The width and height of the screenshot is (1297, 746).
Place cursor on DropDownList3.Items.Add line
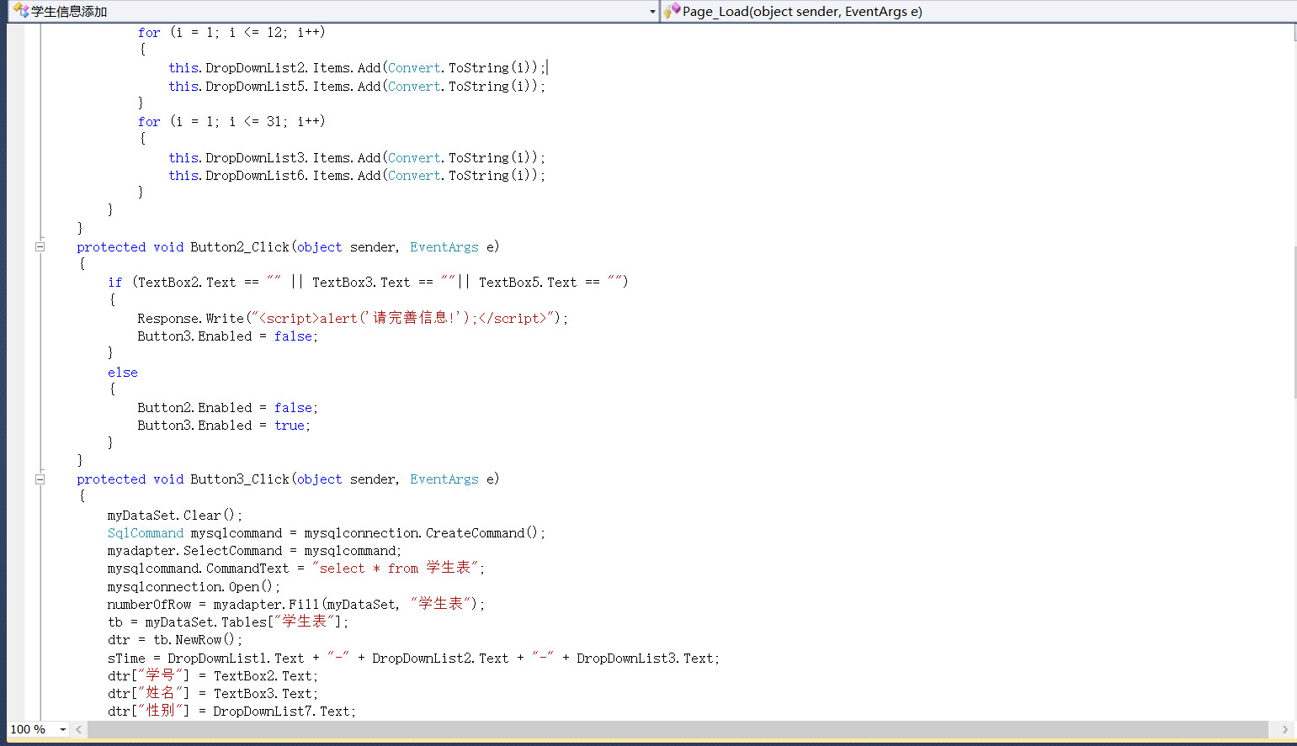tap(357, 157)
